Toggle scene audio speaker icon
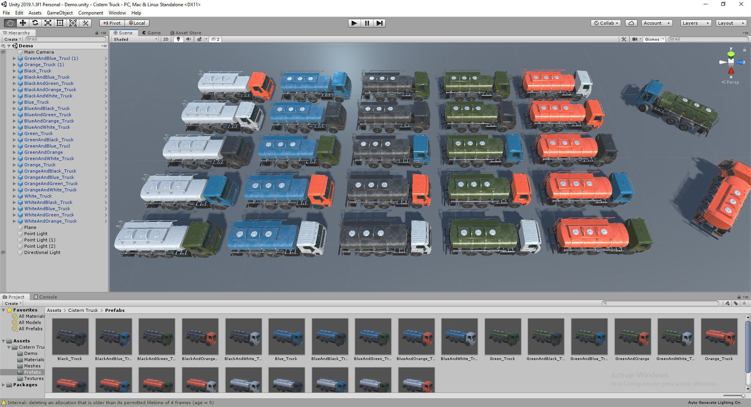751x407 pixels. coord(189,39)
